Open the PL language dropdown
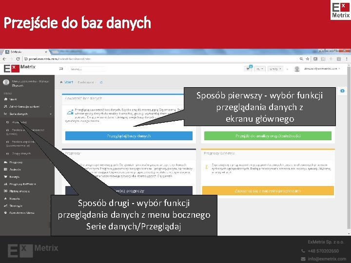This screenshot has height=263, width=351. click(260, 69)
